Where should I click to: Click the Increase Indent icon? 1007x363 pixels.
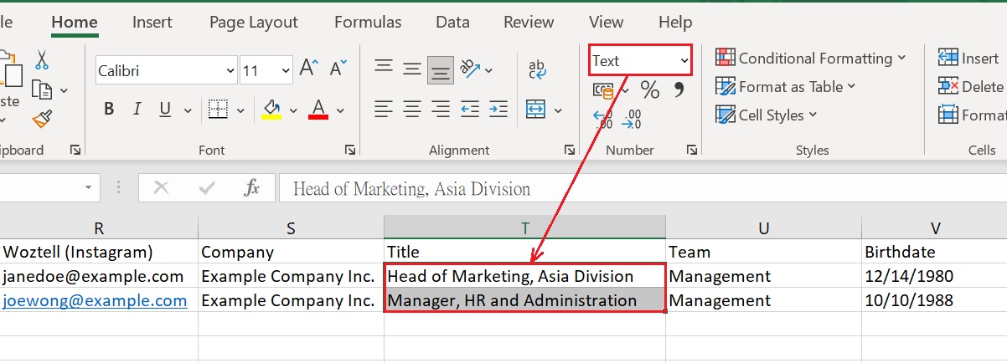pyautogui.click(x=498, y=109)
